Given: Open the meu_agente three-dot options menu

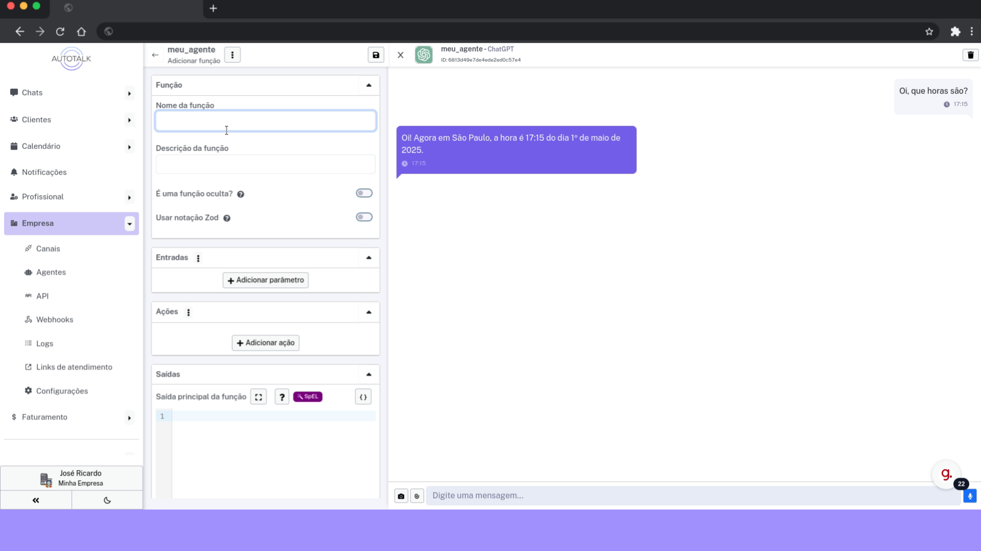Looking at the screenshot, I should coord(232,55).
